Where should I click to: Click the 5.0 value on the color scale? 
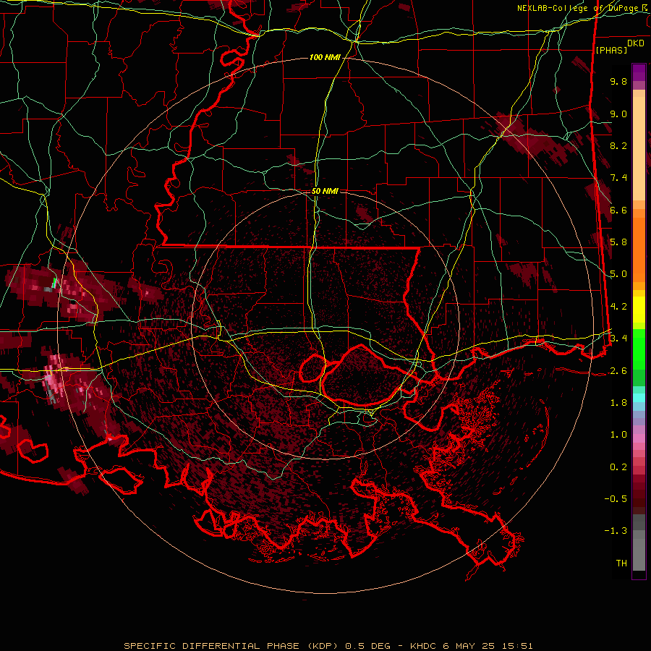pos(618,274)
